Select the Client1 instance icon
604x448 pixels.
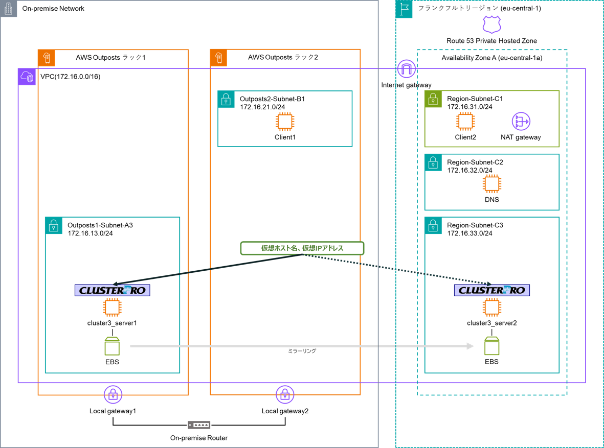[x=285, y=122]
